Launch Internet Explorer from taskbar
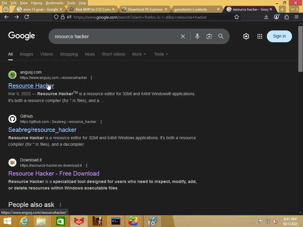Screen dimensions: 303x227 [24, 221]
